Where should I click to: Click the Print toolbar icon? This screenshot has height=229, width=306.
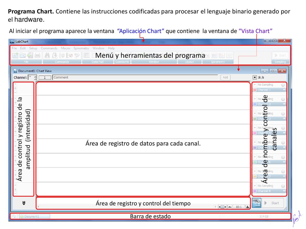click(37, 55)
